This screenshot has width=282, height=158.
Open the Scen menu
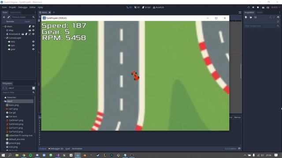pos(4,7)
